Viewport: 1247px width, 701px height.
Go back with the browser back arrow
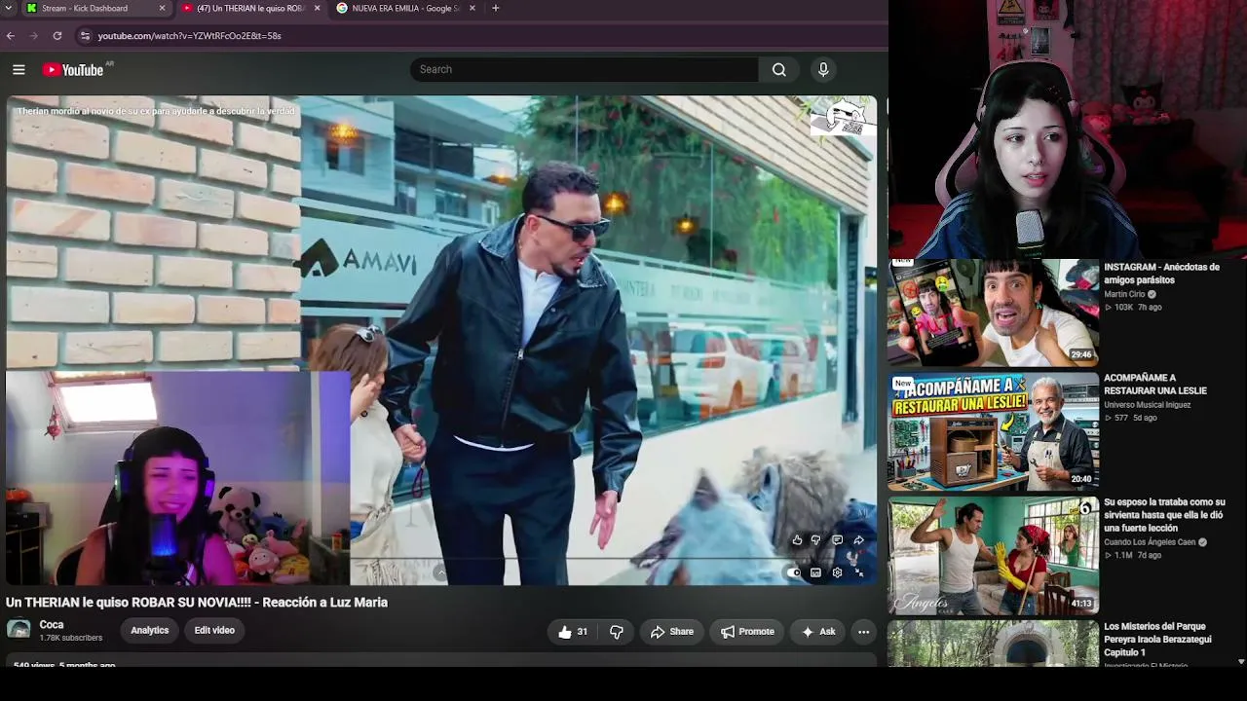(x=11, y=36)
